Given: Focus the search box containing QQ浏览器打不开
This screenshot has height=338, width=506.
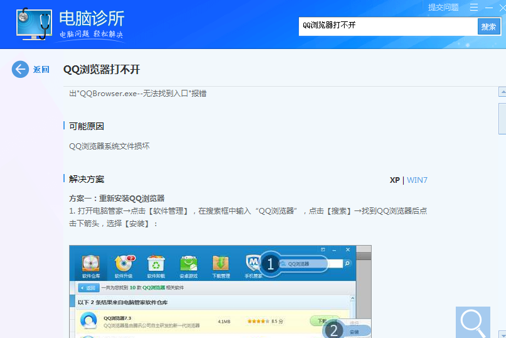Looking at the screenshot, I should coord(388,26).
